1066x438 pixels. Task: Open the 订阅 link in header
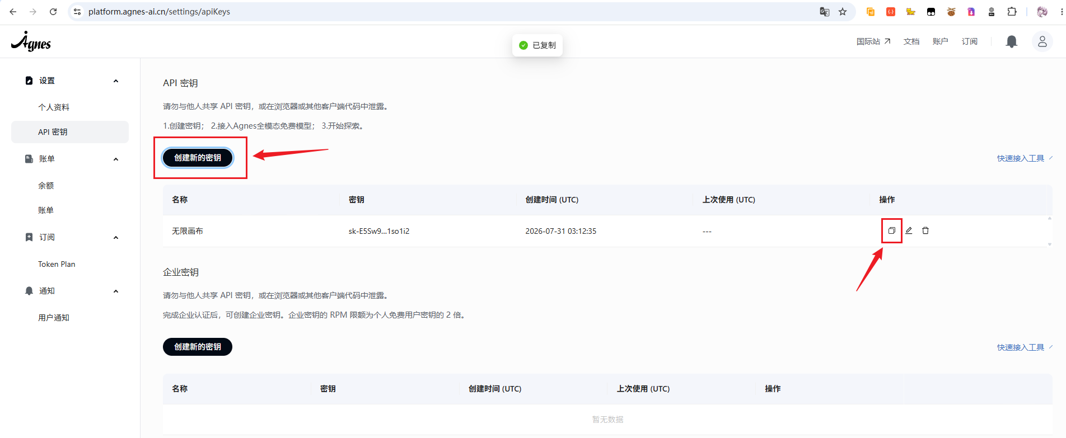click(970, 41)
